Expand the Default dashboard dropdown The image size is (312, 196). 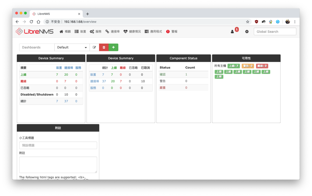(72, 47)
